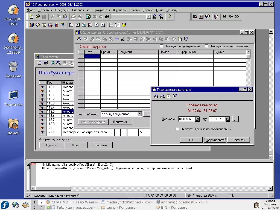Open the Сервис menu
280x210 pixels.
tap(148, 10)
